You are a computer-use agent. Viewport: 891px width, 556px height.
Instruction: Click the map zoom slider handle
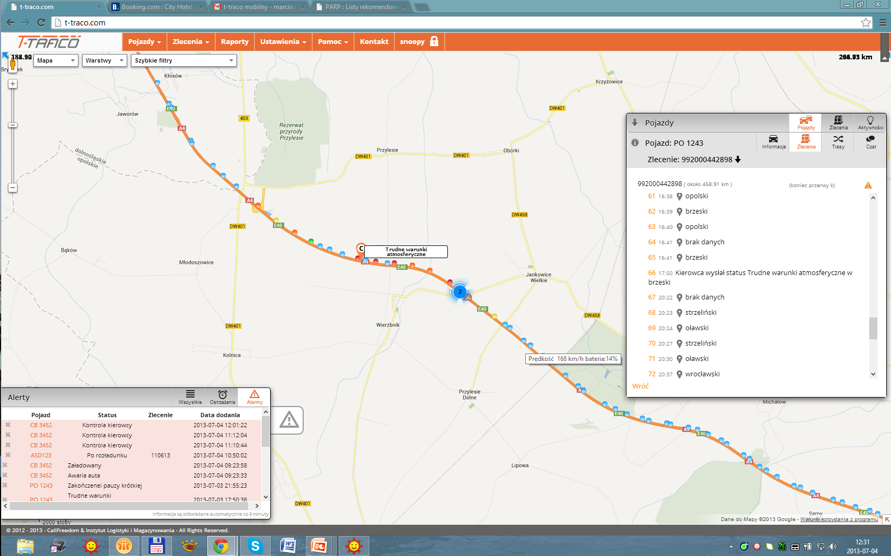(13, 125)
